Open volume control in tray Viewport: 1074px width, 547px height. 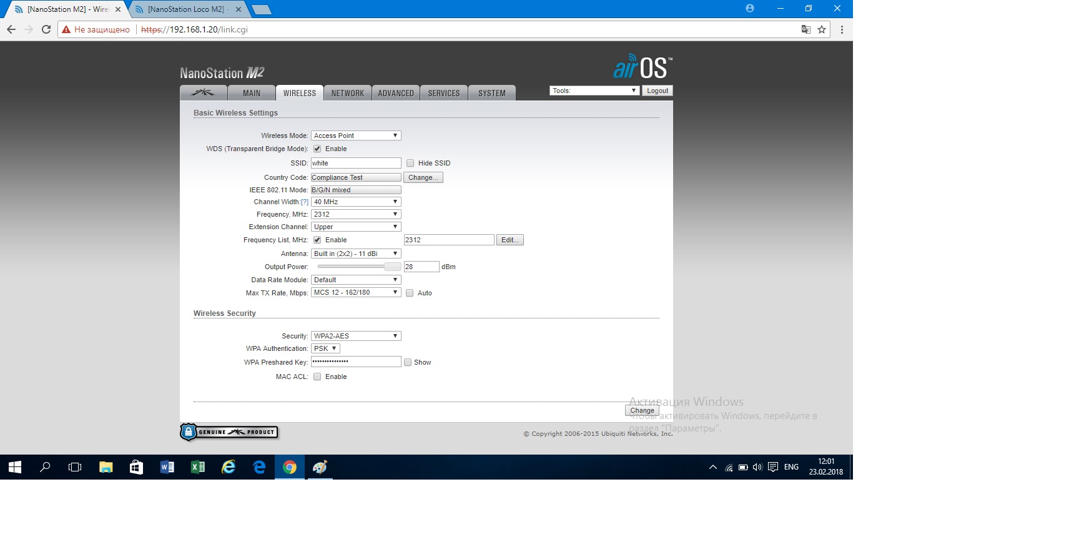(757, 467)
